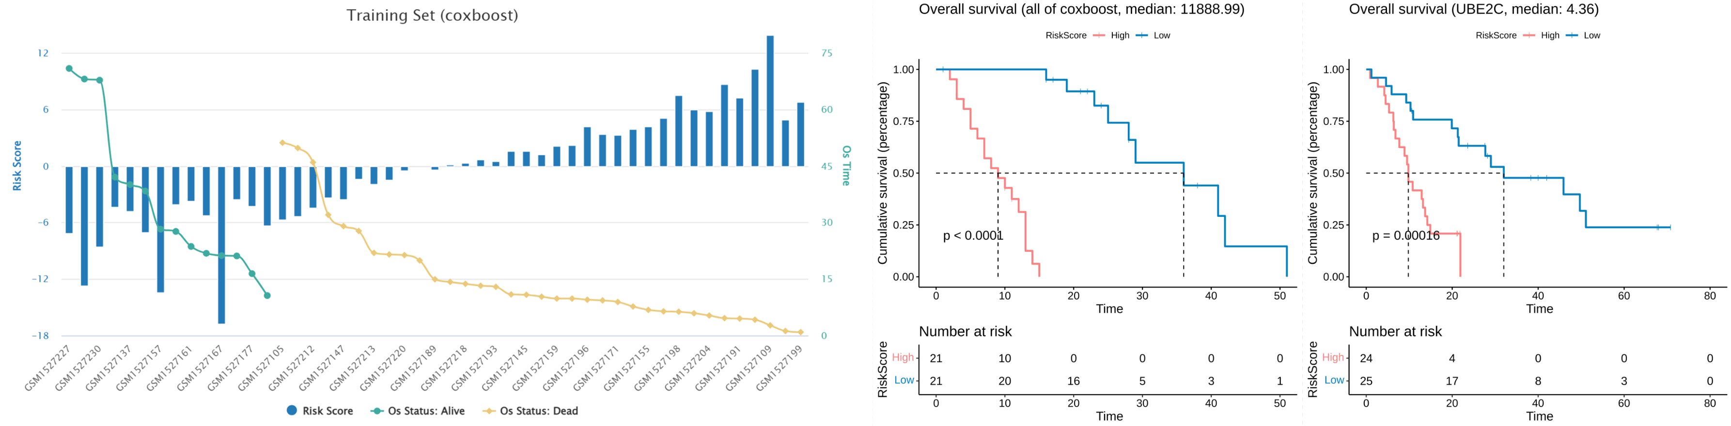Click the p = 0.00016 annotation
Viewport: 1731px width, 426px height.
point(1405,236)
